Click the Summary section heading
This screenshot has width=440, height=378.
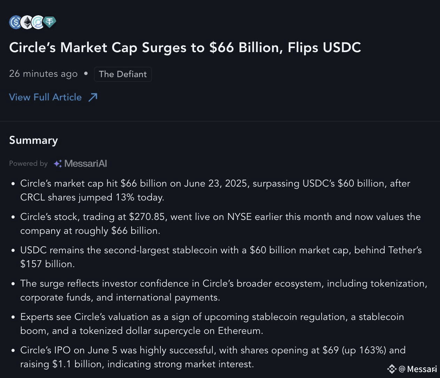click(x=33, y=140)
